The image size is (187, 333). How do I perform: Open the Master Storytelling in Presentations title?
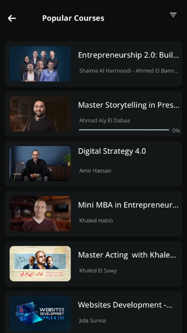pyautogui.click(x=128, y=105)
